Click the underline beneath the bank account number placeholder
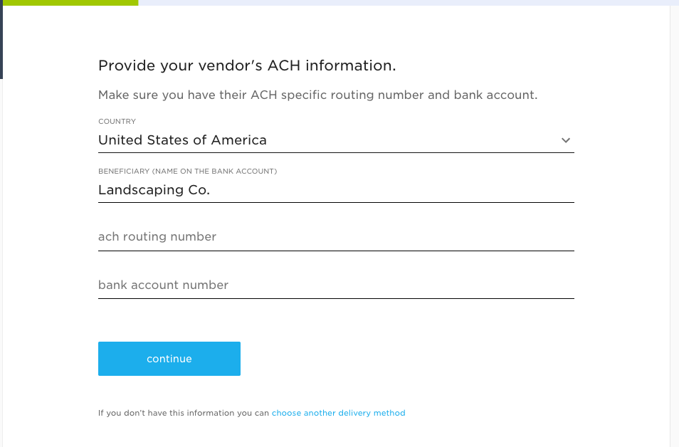Screen dimensions: 679x447 [x=336, y=298]
